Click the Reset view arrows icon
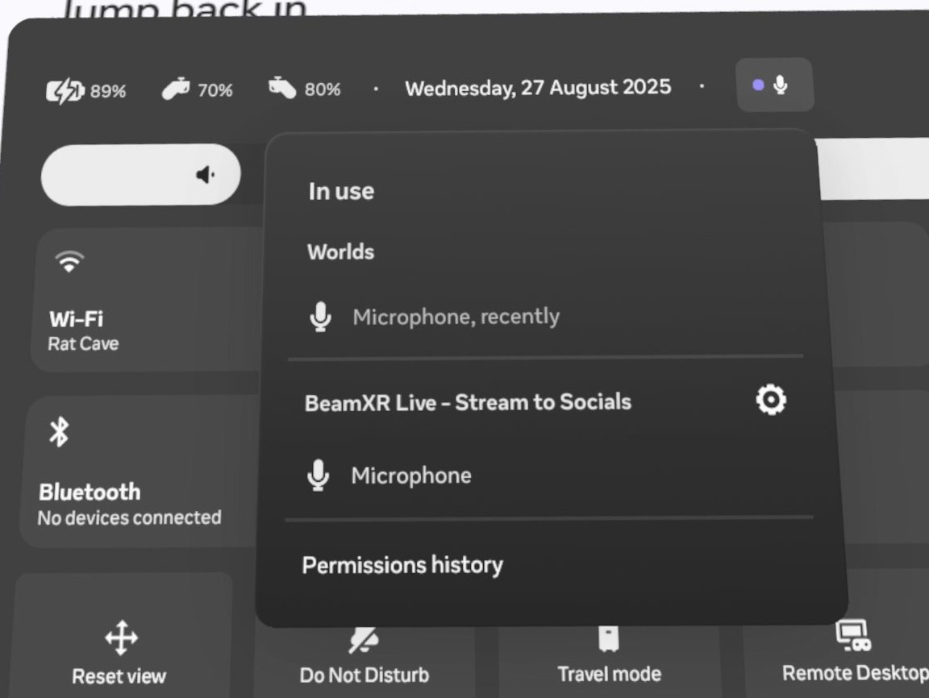The height and width of the screenshot is (698, 929). point(122,638)
